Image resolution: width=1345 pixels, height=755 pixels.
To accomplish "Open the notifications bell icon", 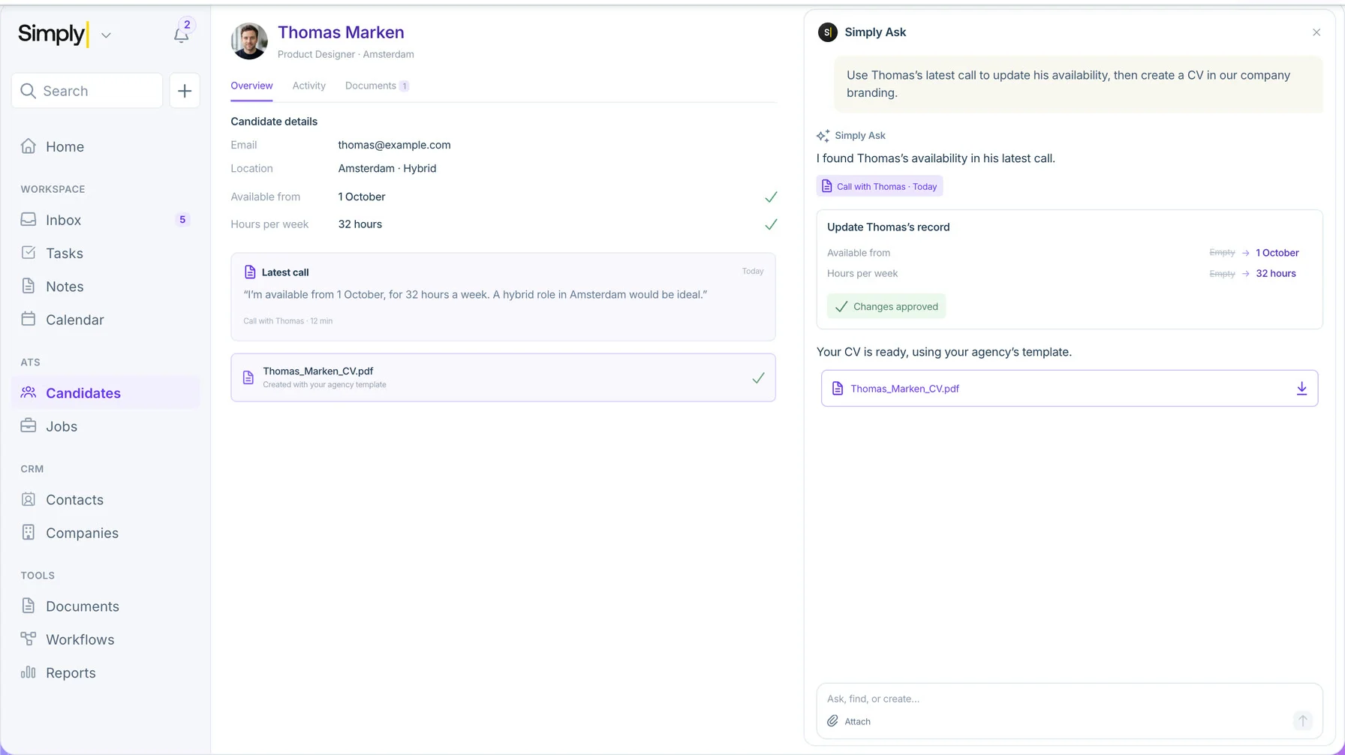I will [x=182, y=35].
